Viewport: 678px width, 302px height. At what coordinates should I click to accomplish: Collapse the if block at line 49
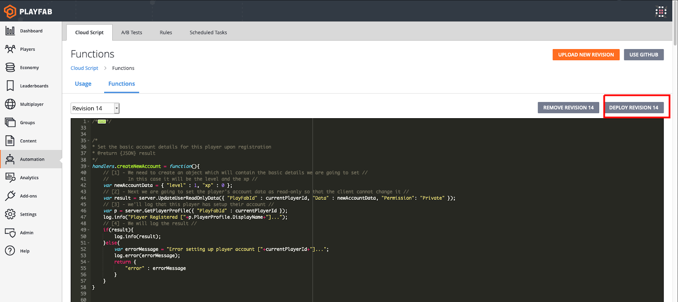pos(89,230)
